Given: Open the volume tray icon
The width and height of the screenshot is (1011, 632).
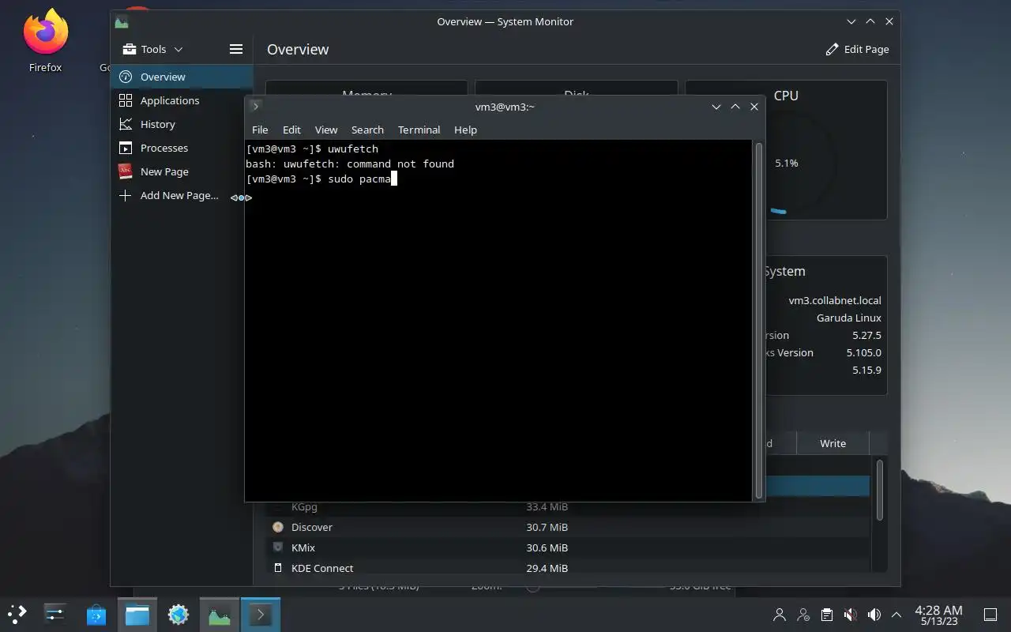Looking at the screenshot, I should tap(874, 615).
